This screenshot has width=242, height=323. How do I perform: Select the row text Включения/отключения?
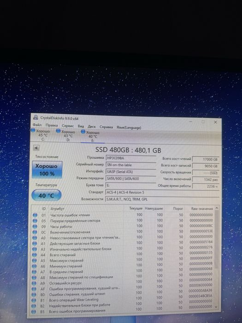click(70, 232)
